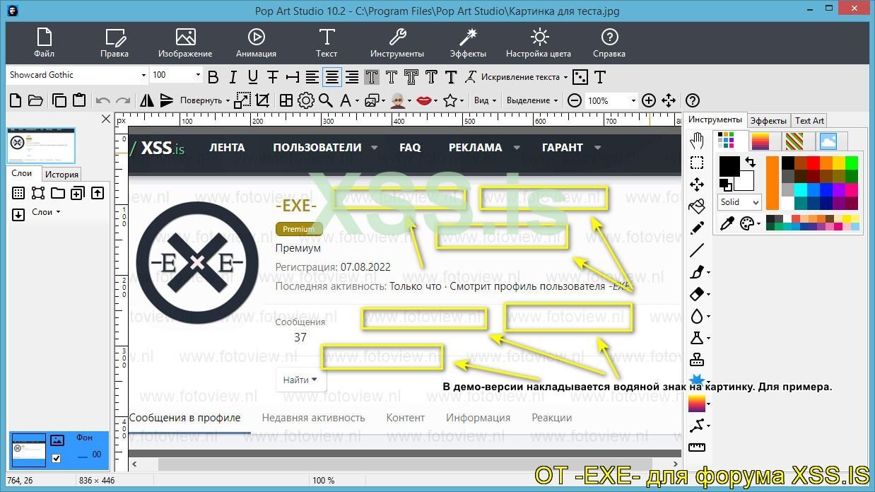Select the flask tool
This screenshot has height=492, width=875.
click(x=697, y=338)
